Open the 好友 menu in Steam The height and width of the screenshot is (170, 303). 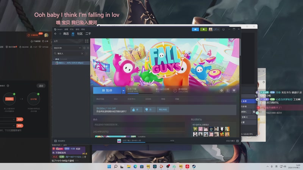72,29
